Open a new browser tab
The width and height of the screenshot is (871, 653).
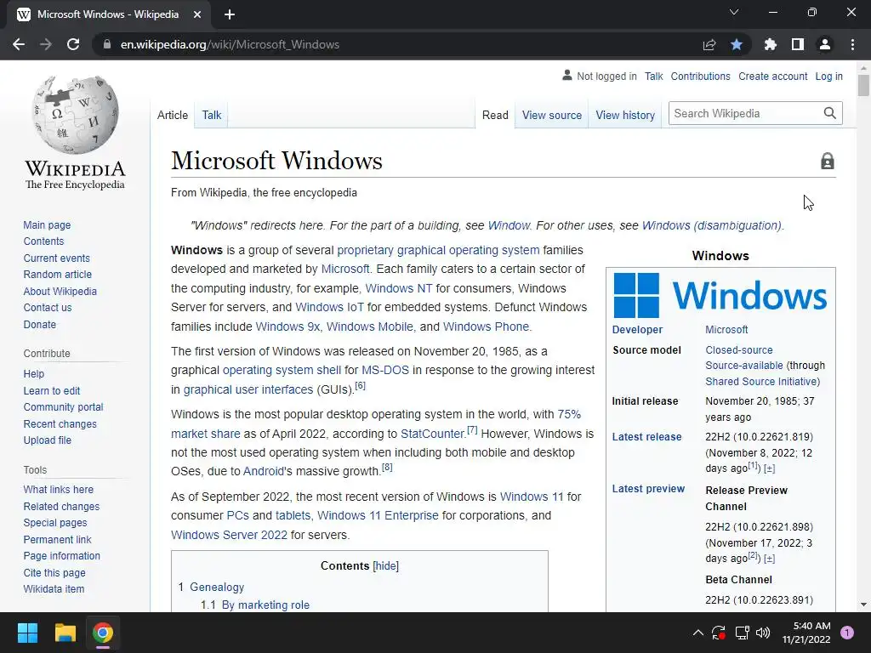click(230, 14)
